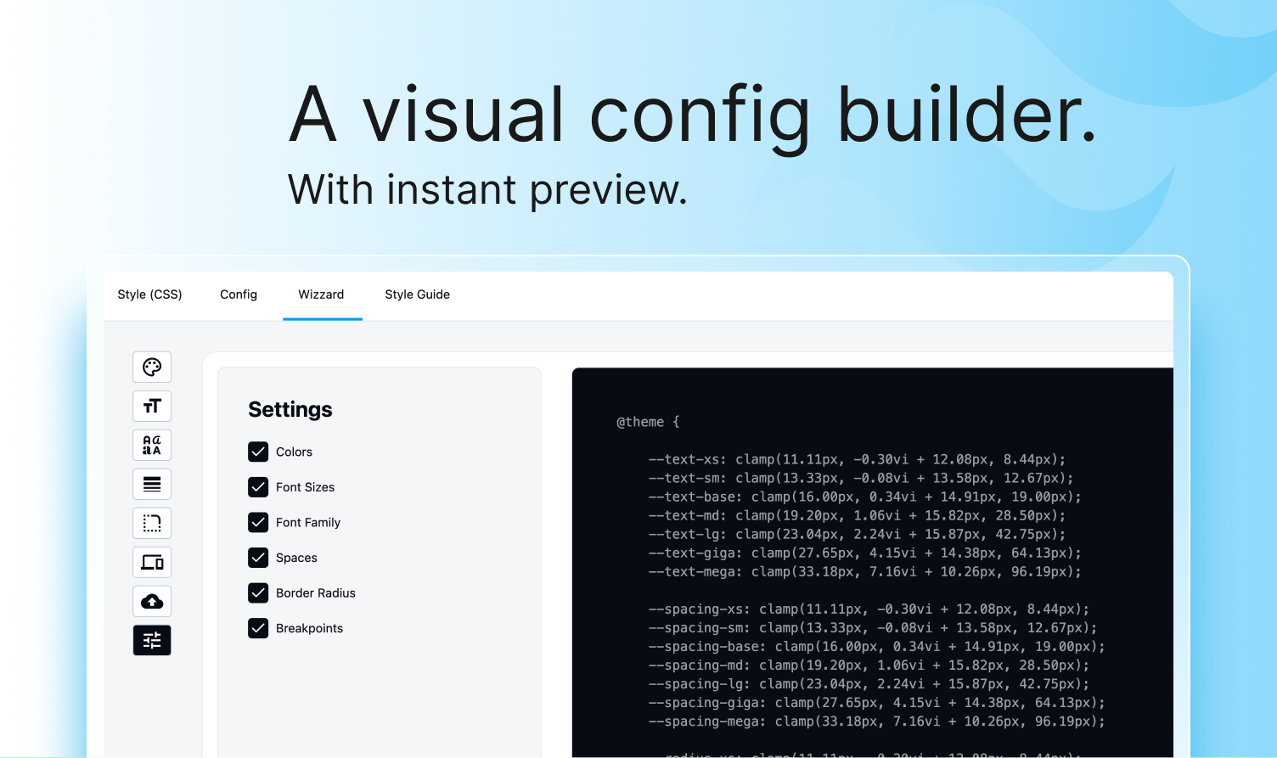
Task: Toggle the Spaces checkbox
Action: pos(258,558)
